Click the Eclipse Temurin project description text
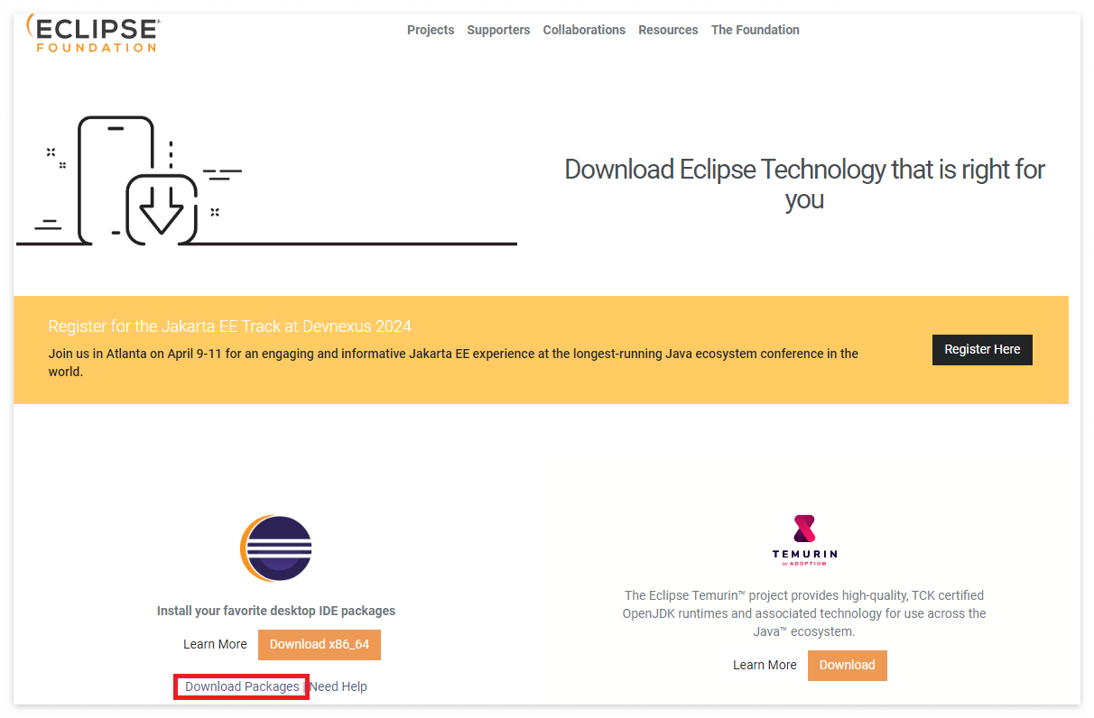Viewport: 1094px width, 718px height. pos(804,613)
